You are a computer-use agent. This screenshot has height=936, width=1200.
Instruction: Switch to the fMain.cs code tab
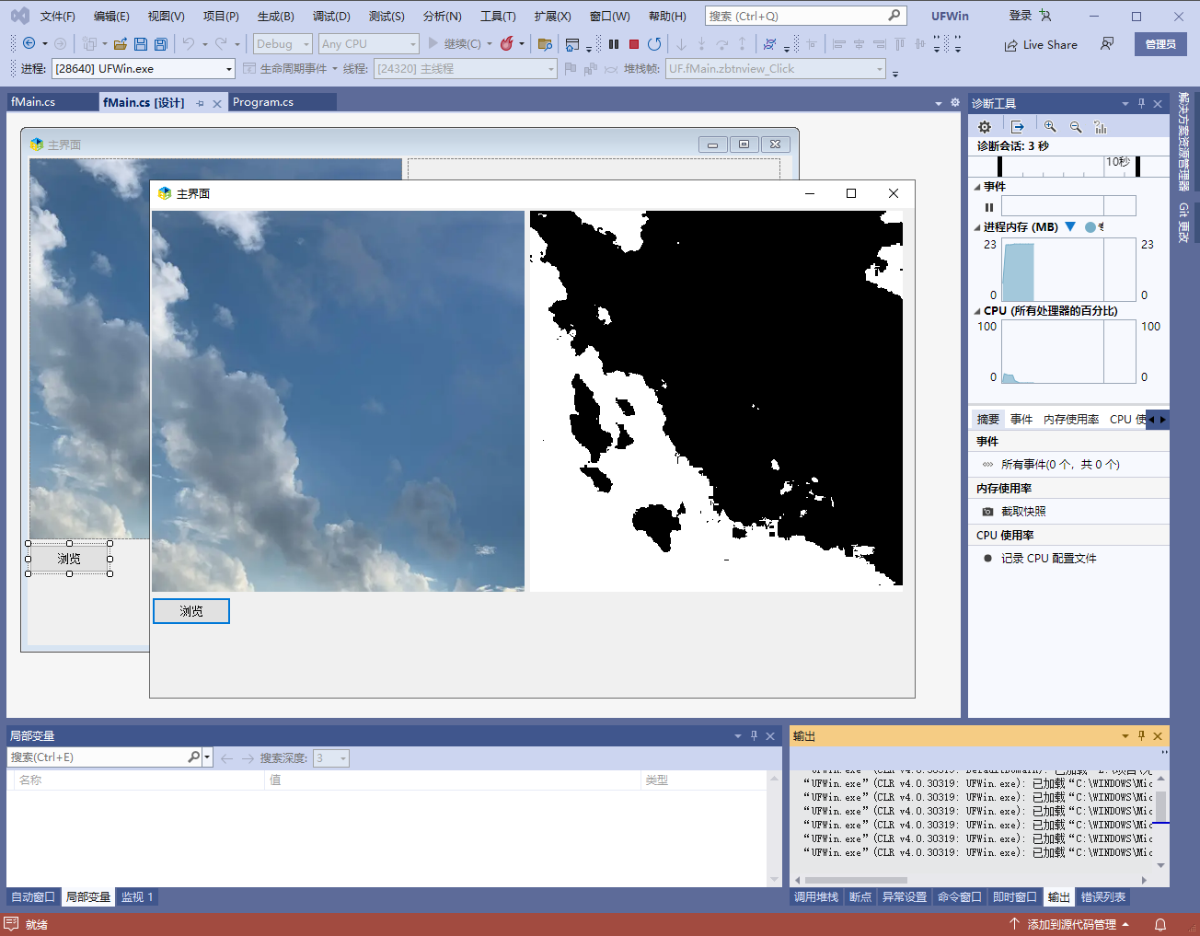[x=33, y=102]
